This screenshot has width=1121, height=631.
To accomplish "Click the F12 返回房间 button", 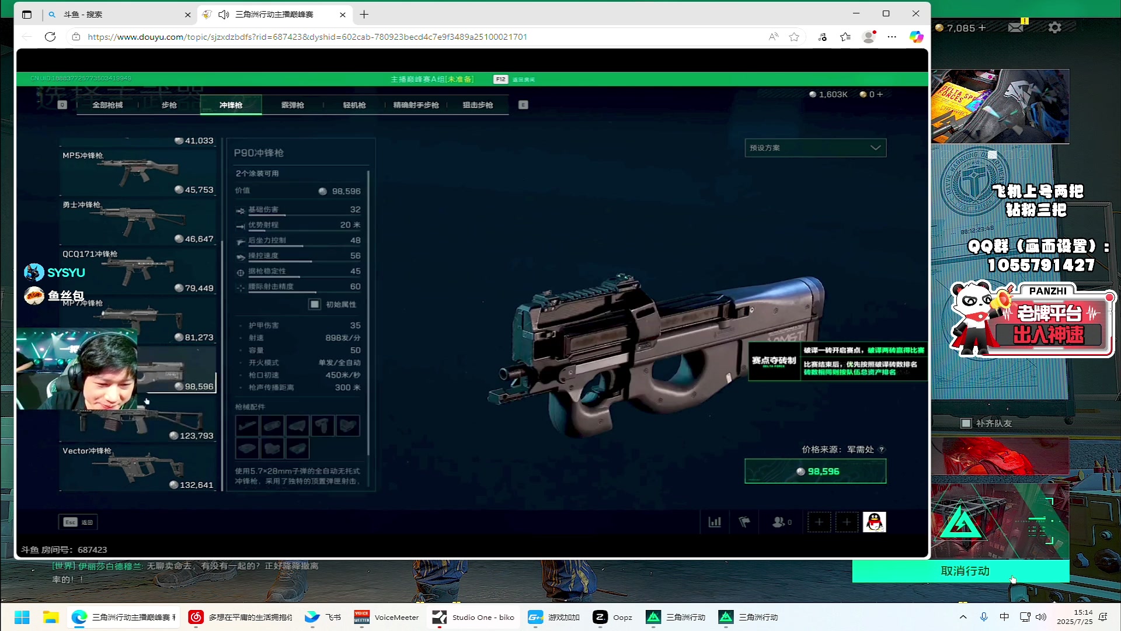I will click(514, 79).
